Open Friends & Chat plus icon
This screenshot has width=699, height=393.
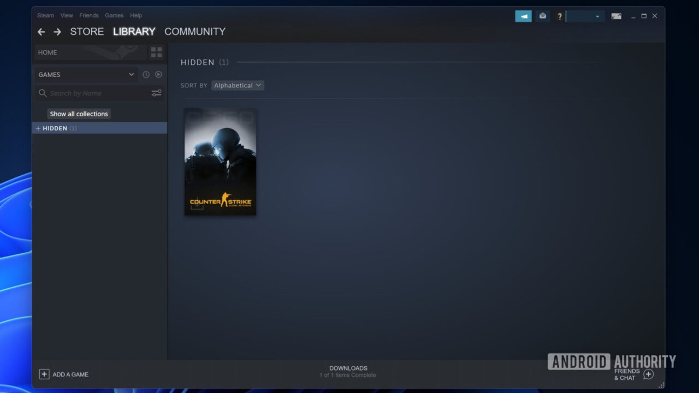coord(648,374)
